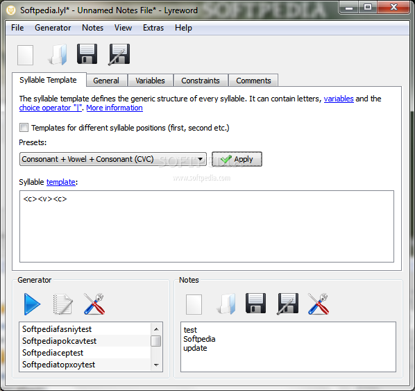
Task: Switch to the Comments tab
Action: click(253, 81)
